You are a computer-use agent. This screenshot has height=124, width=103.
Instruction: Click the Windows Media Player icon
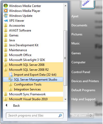pos(6,11)
